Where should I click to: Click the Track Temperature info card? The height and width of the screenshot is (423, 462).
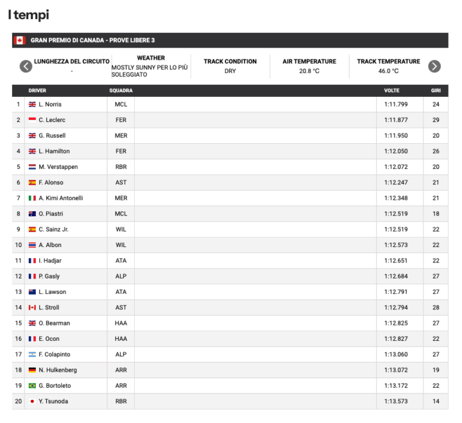[388, 66]
